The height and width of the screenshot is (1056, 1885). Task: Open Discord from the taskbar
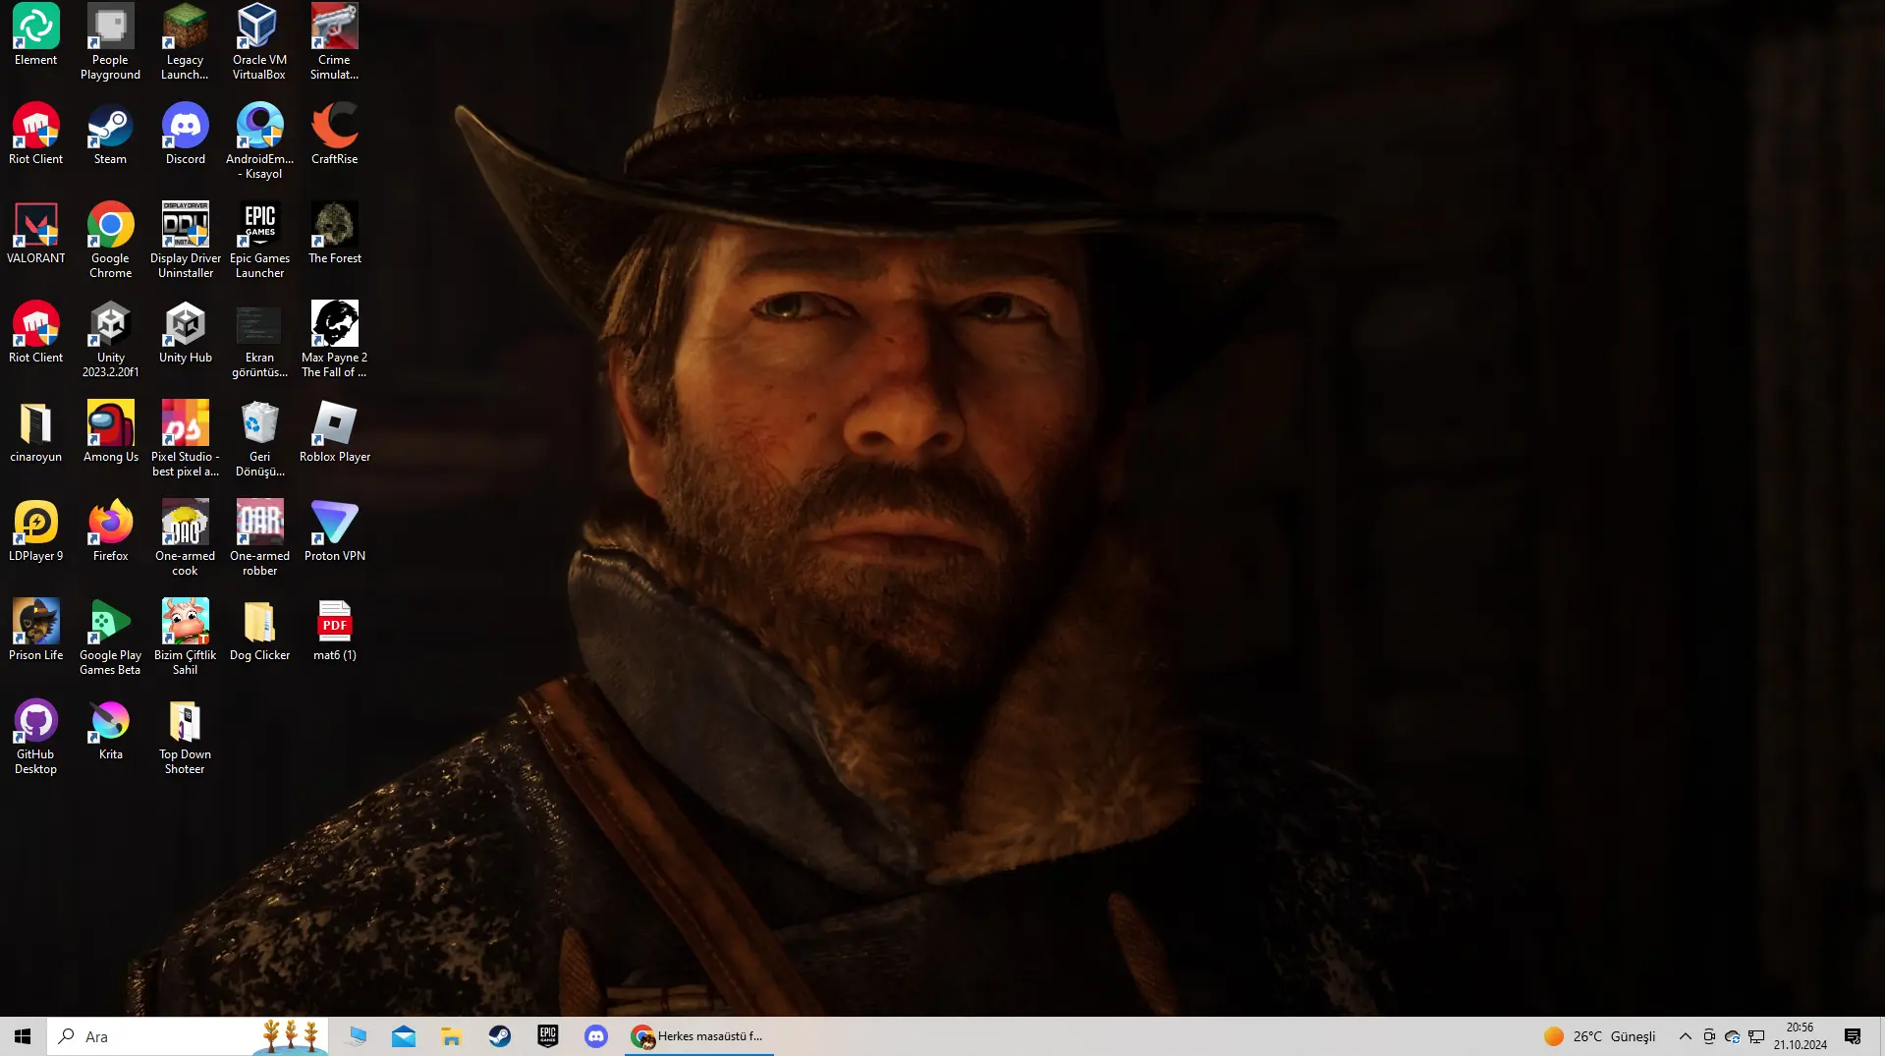pyautogui.click(x=596, y=1036)
